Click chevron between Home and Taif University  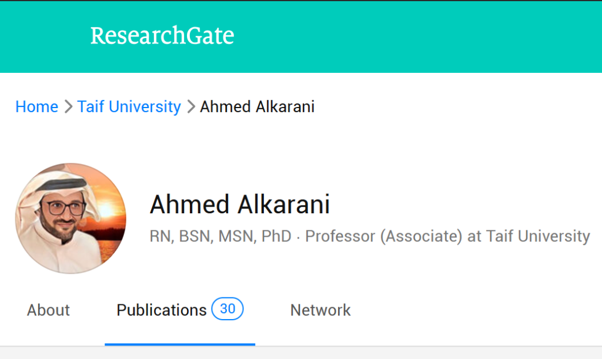pyautogui.click(x=68, y=107)
